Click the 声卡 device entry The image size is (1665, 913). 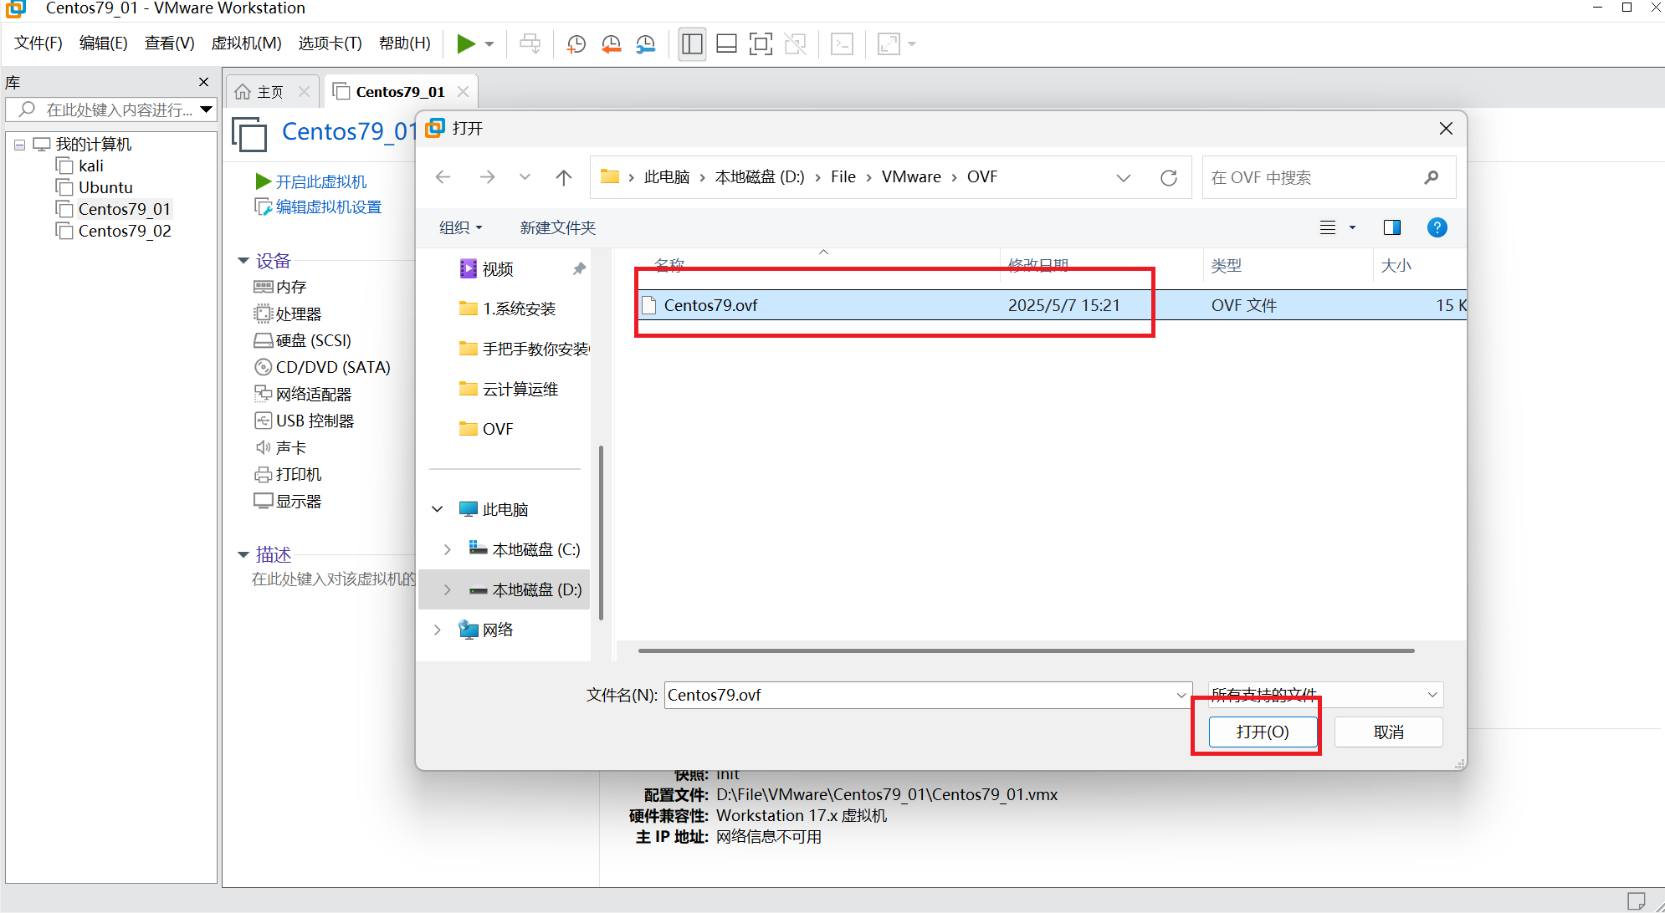[290, 447]
